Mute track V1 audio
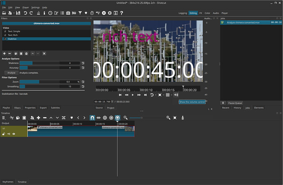Image resolution: width=283 pixels, height=185 pixels. (9, 134)
